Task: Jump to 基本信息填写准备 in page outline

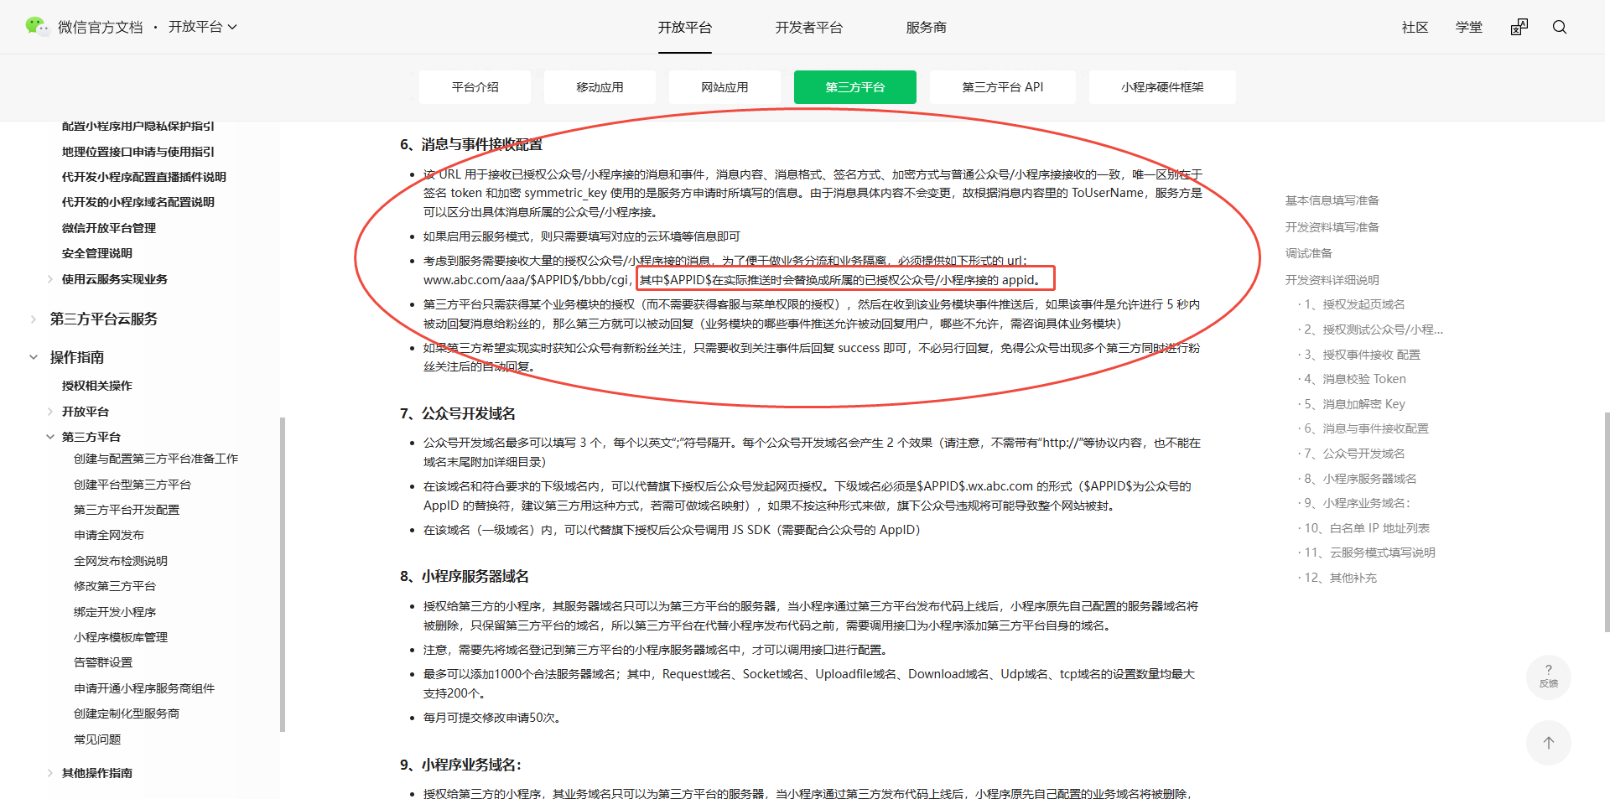Action: [x=1332, y=200]
